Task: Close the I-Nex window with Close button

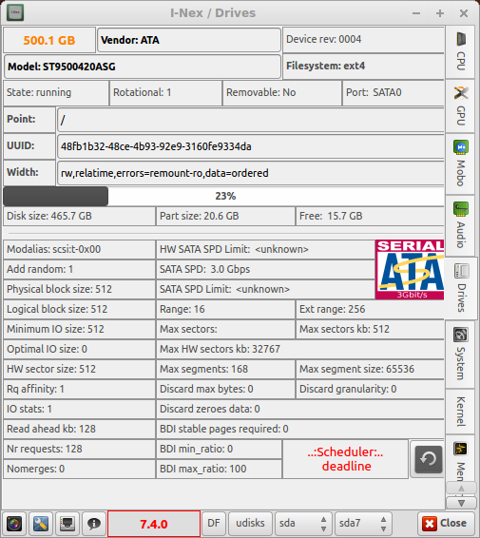Action: [447, 524]
